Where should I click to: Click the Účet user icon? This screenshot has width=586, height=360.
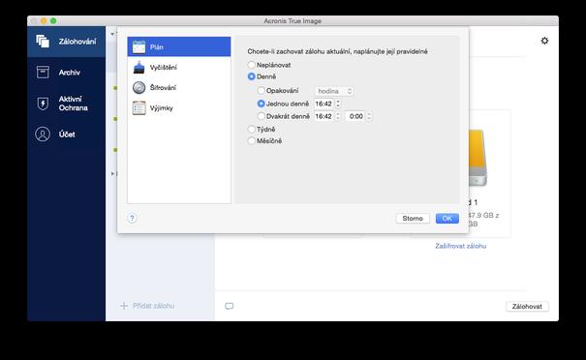tap(43, 135)
